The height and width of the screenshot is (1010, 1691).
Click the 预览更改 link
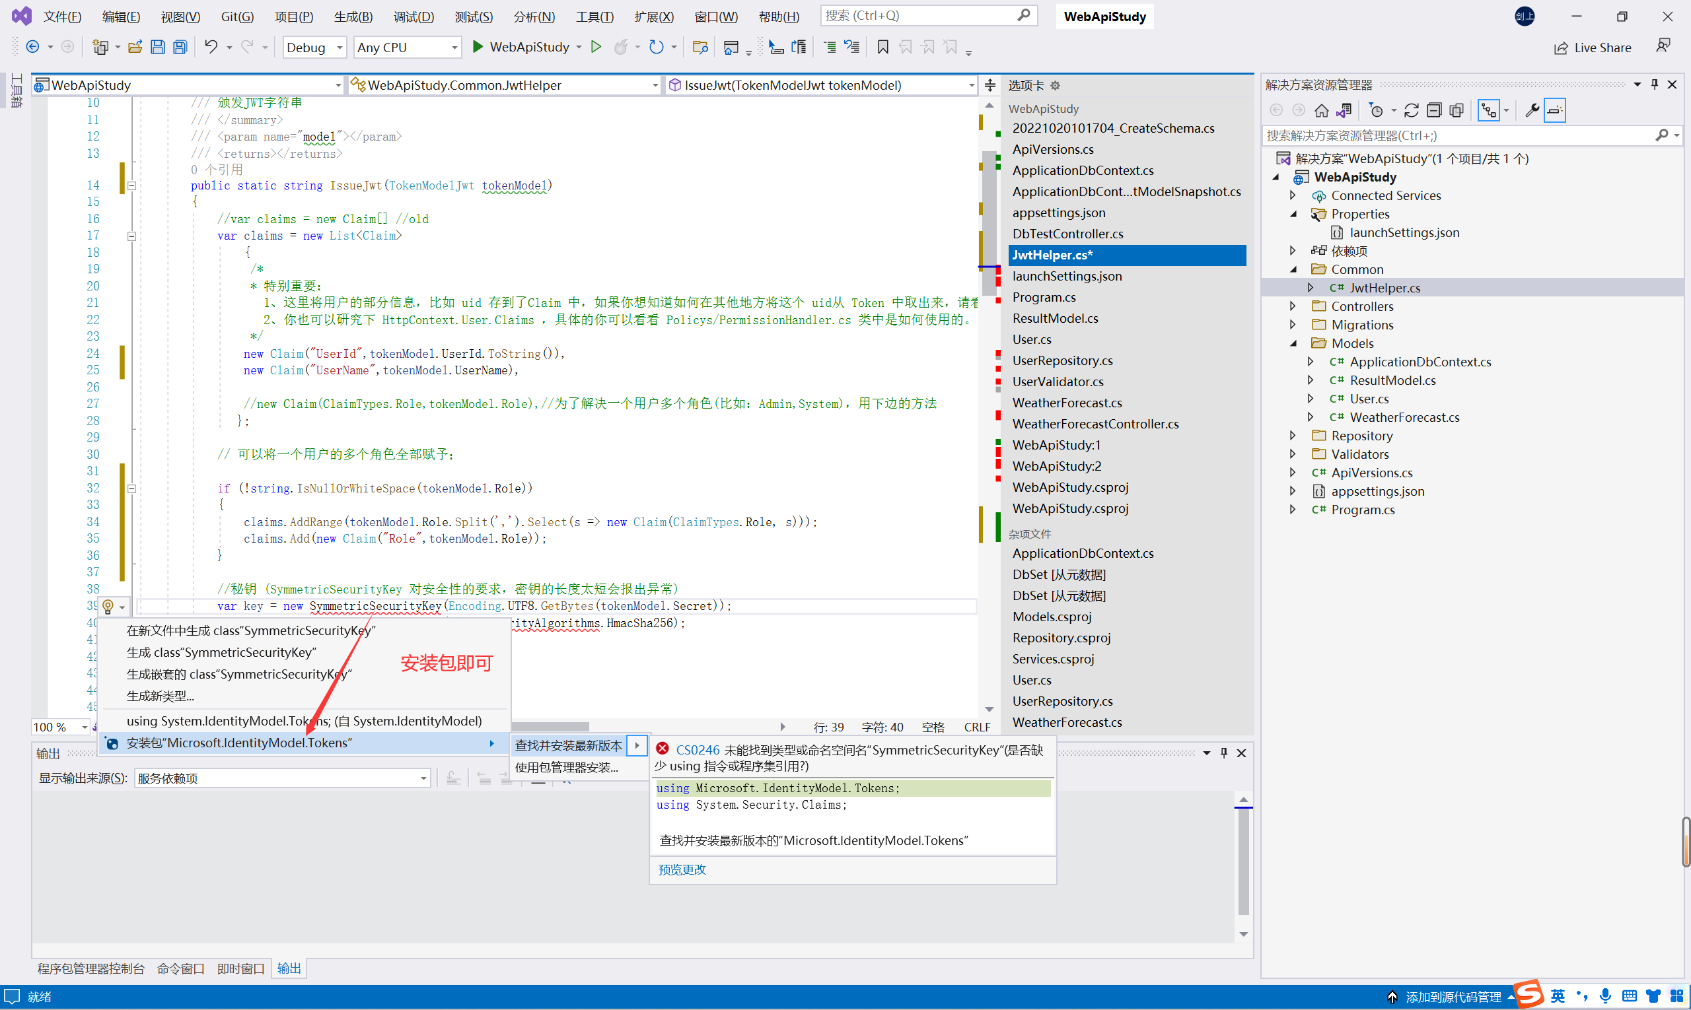click(682, 869)
